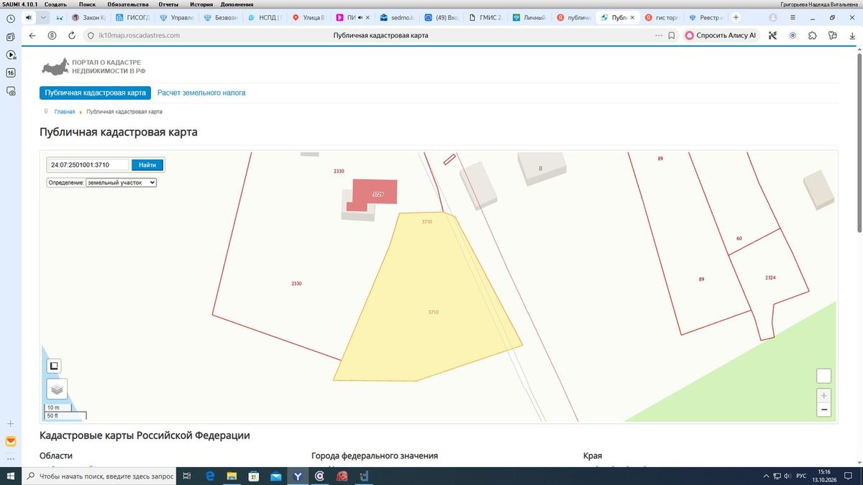863x485 pixels.
Task: Bookmark this page with bookmark icon
Action: [x=671, y=35]
